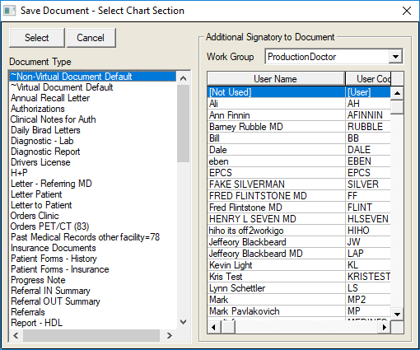
Task: Click the Select button
Action: pyautogui.click(x=37, y=38)
